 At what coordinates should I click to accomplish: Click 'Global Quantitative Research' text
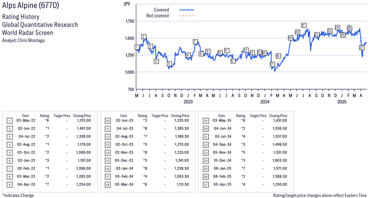[40, 25]
